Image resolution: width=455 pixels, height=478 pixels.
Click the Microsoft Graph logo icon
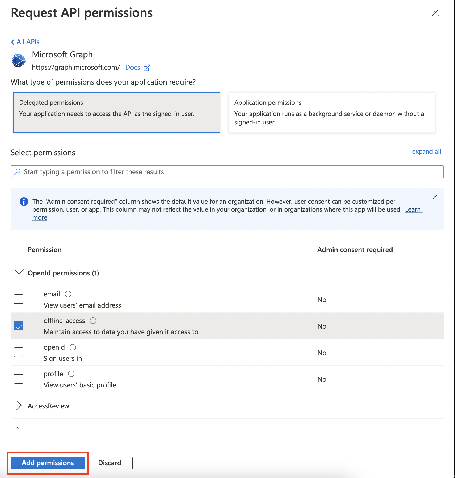pyautogui.click(x=19, y=60)
